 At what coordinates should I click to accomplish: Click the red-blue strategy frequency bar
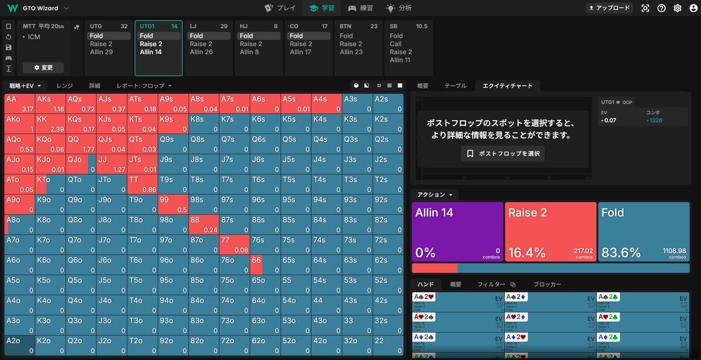pyautogui.click(x=550, y=268)
